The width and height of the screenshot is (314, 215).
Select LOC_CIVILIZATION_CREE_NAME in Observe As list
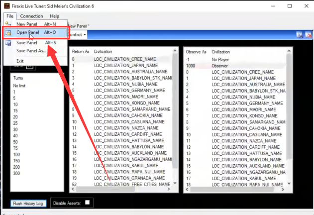tap(235, 72)
